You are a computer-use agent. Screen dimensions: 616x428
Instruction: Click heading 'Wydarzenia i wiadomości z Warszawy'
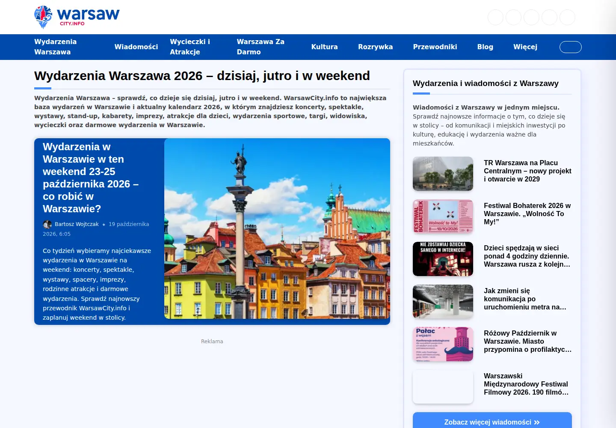(x=486, y=83)
